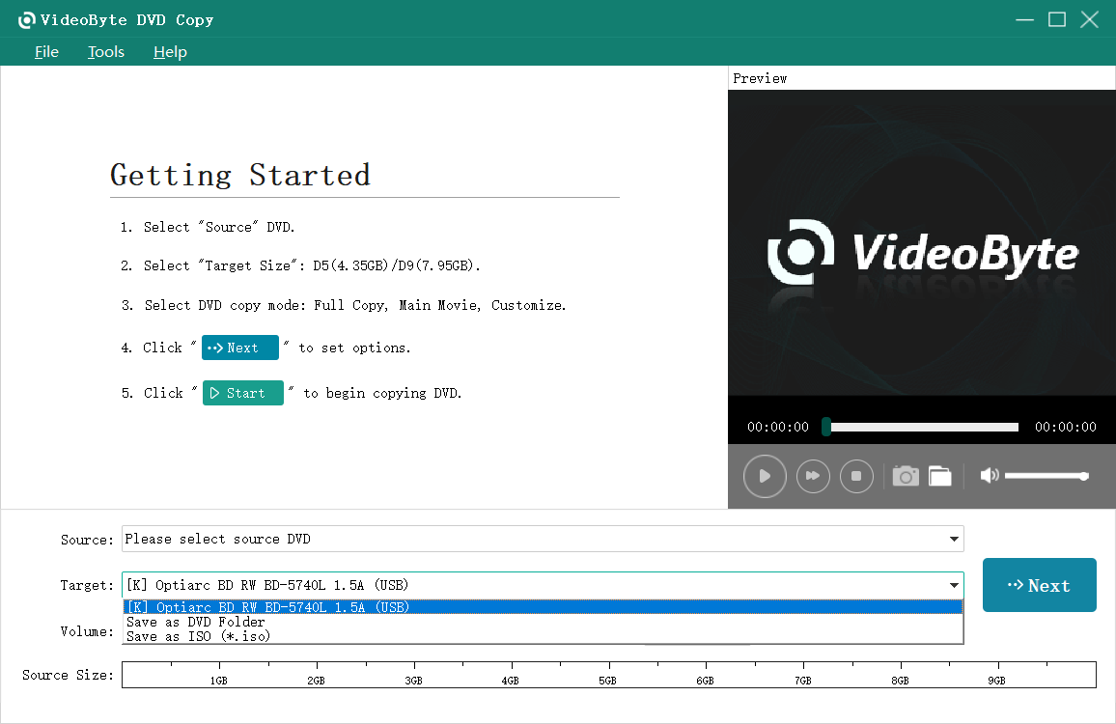Click the large Next button
The width and height of the screenshot is (1116, 724).
[x=1039, y=585]
